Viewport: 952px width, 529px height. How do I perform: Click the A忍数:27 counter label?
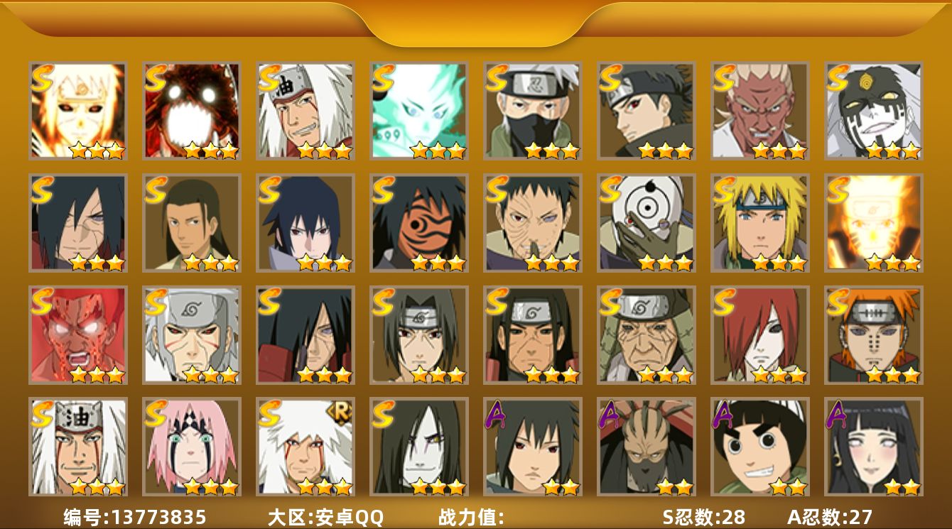(830, 517)
